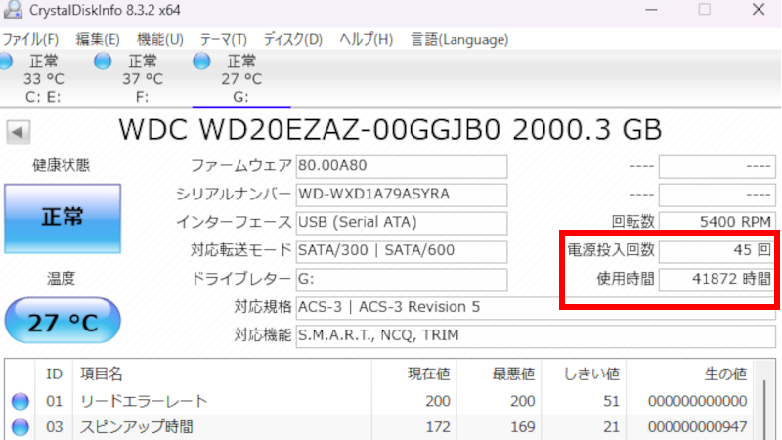Click the 生の値 column header
The image size is (782, 440).
[x=690, y=374]
